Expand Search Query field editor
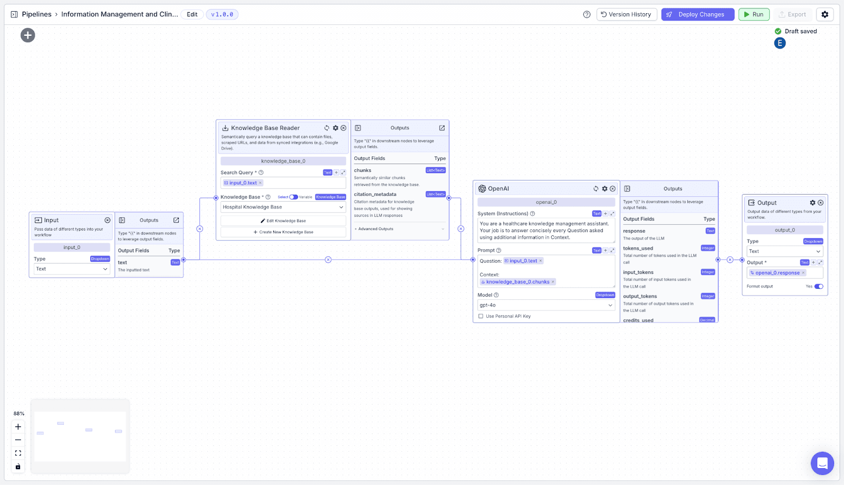Viewport: 844px width, 485px height. click(x=343, y=173)
